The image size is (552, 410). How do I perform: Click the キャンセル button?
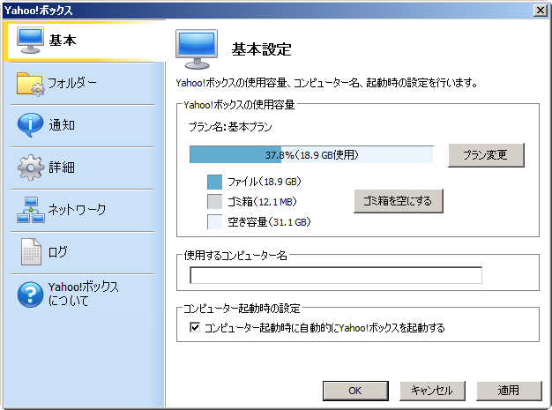(432, 391)
